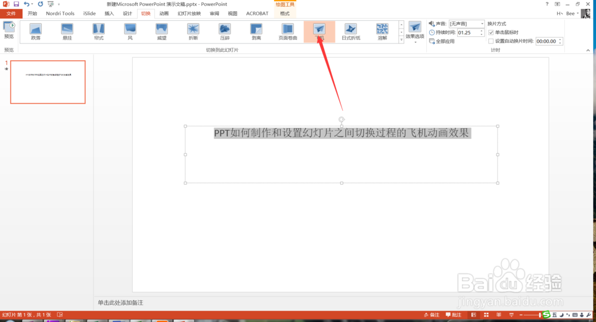Start slideshow from quick access toolbar
The image size is (596, 322).
[51, 4]
